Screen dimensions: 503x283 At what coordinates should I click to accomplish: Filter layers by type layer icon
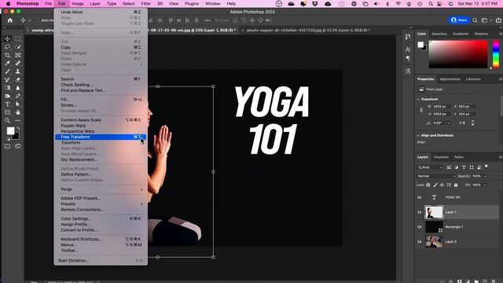point(464,167)
